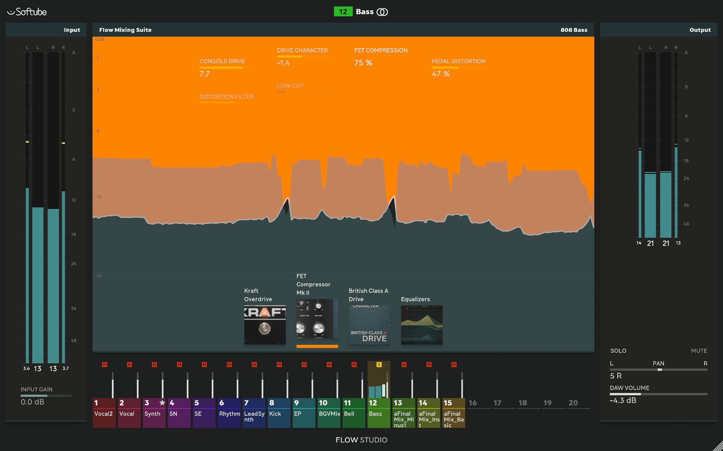Click the DAW Volume slider
Viewport: 723px width, 451px height.
(658, 394)
